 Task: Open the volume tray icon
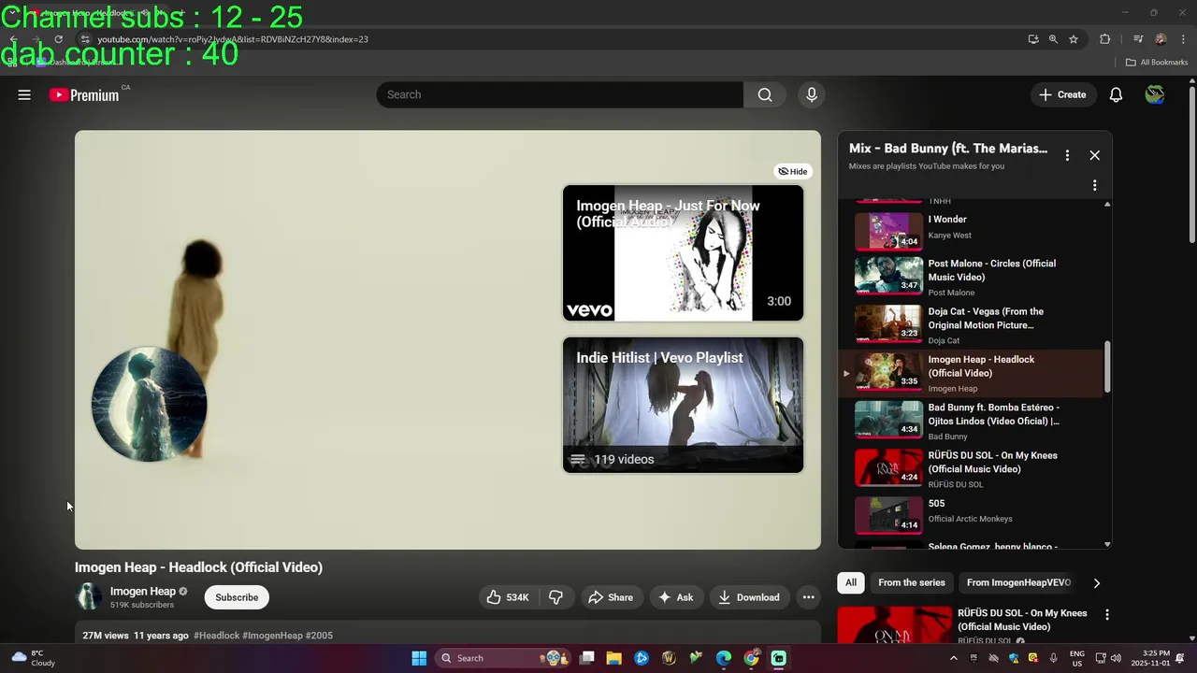1116,658
